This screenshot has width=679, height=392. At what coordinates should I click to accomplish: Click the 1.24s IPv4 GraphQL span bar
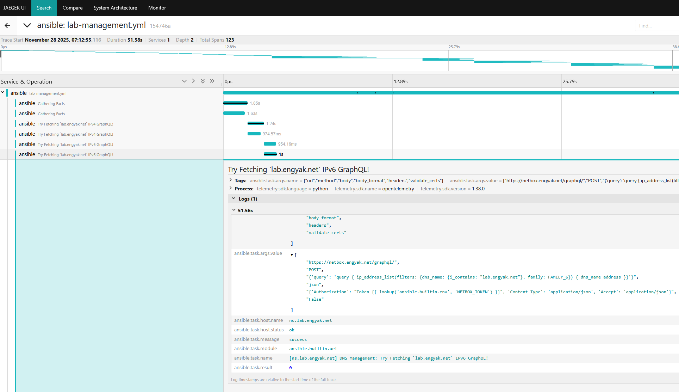[256, 123]
